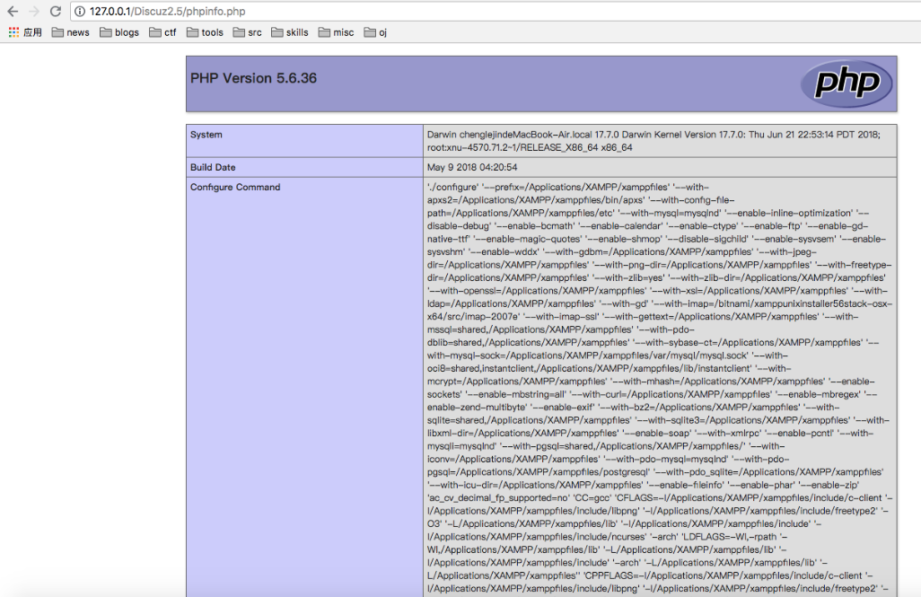
Task: Click the Build Date row label
Action: click(x=213, y=168)
